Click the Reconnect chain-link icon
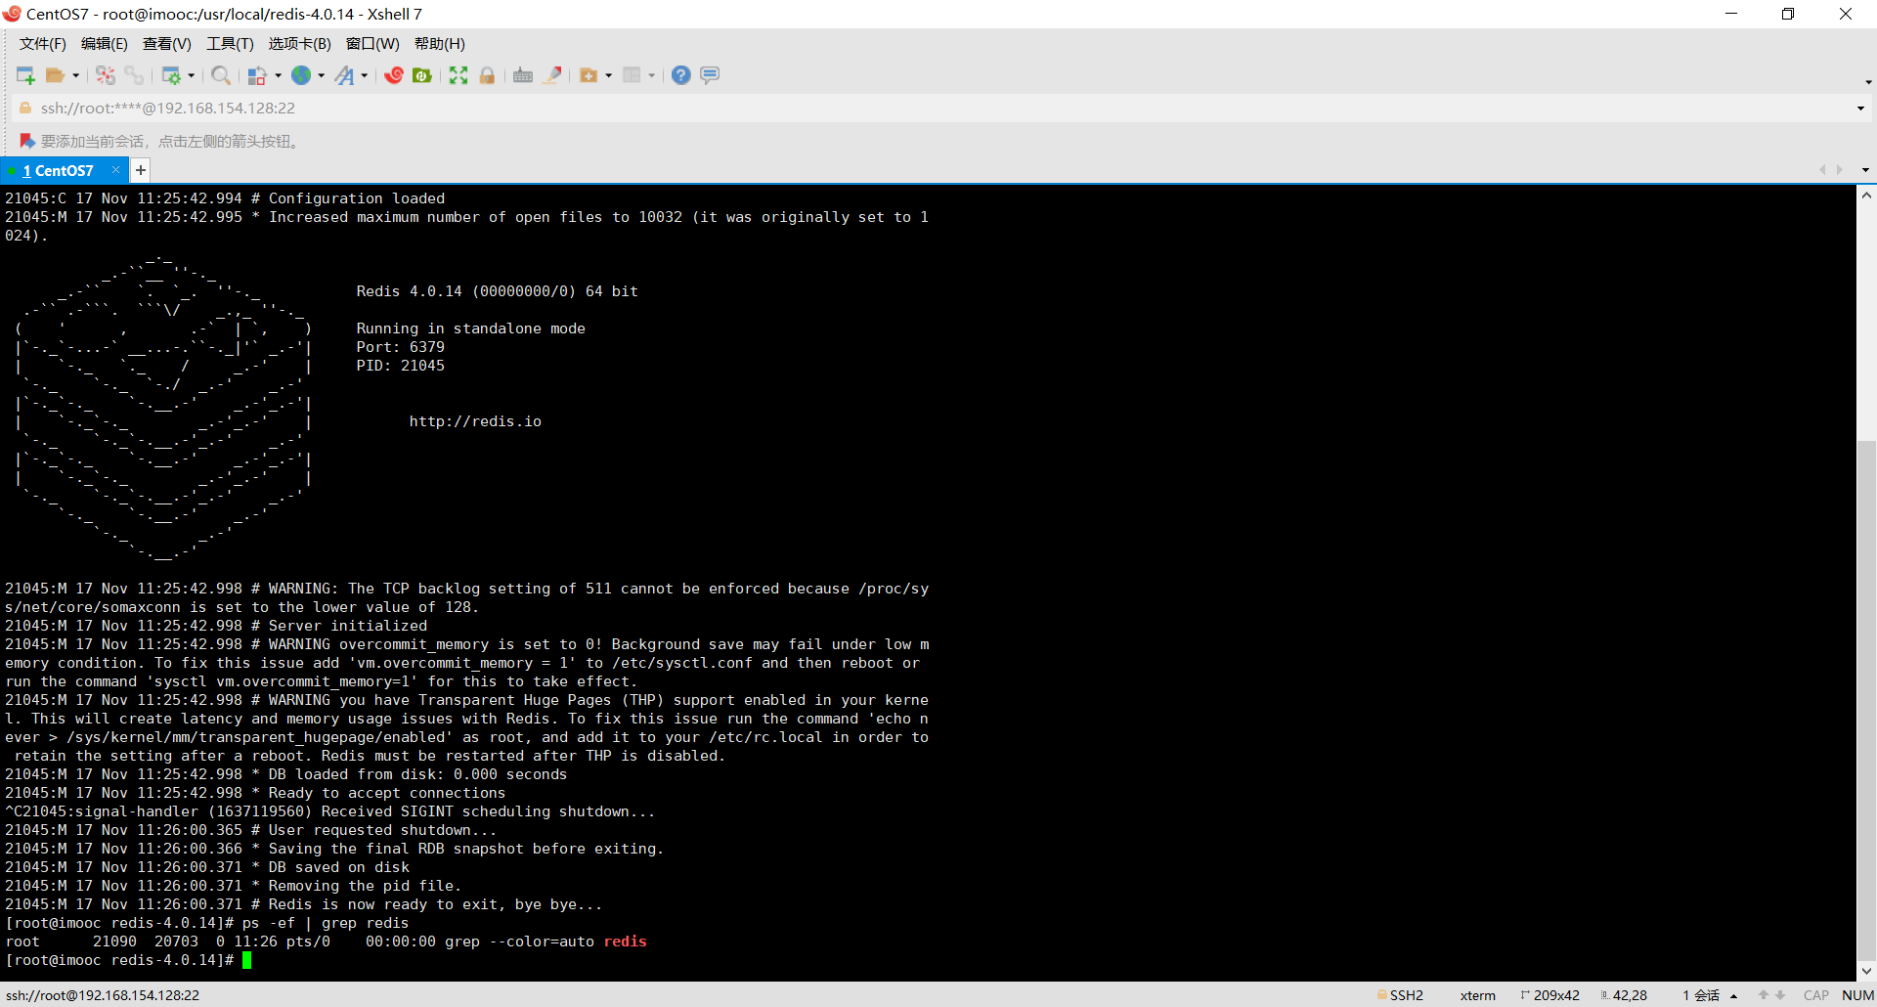1877x1007 pixels. [134, 75]
